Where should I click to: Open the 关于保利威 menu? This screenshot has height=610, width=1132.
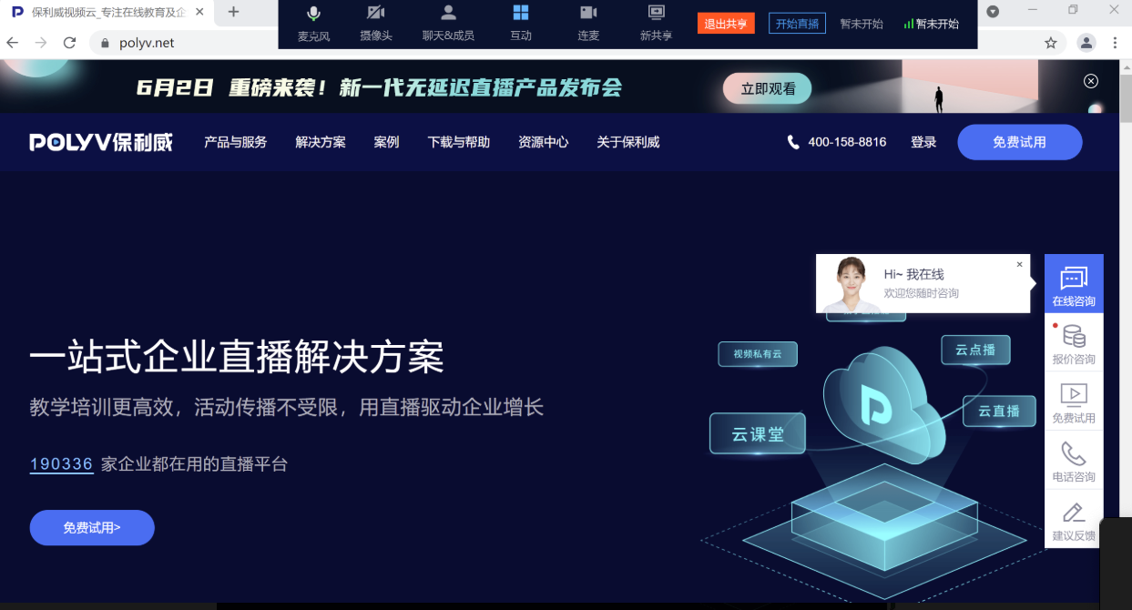pos(628,142)
